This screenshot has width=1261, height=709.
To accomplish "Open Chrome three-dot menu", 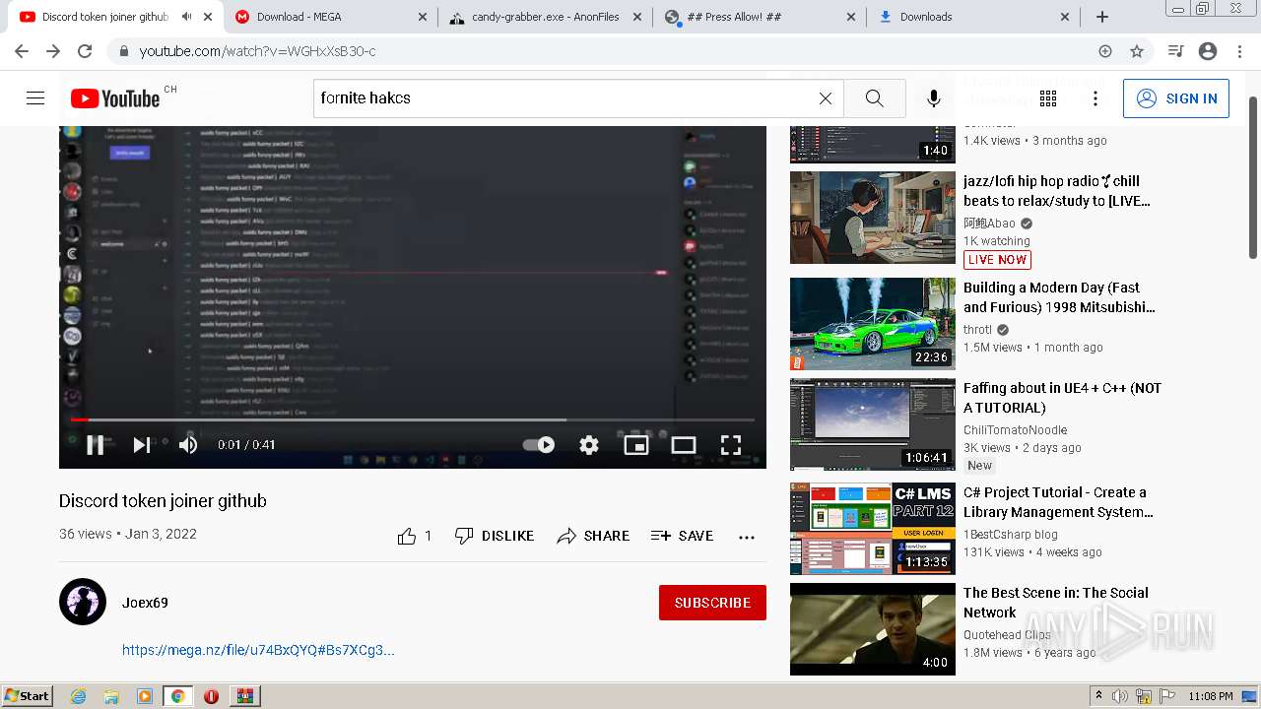I will (1239, 51).
